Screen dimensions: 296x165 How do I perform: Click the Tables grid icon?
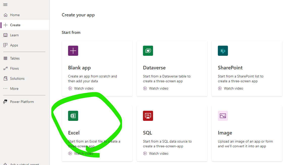click(6, 58)
